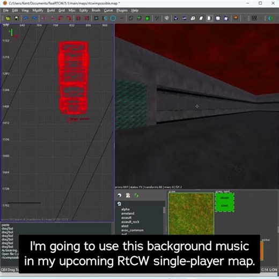Open the Build menu
The image size is (279, 279).
click(x=51, y=10)
